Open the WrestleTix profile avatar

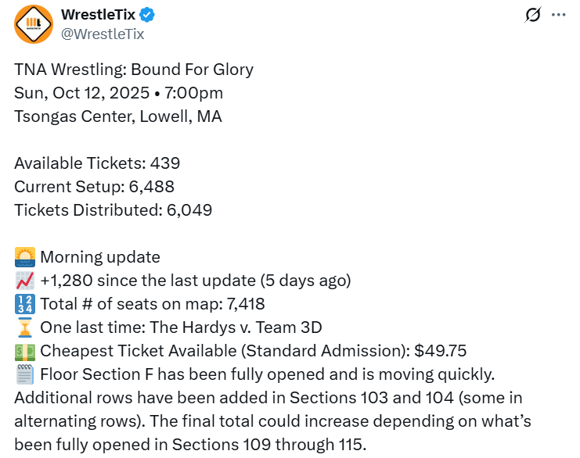tap(34, 24)
